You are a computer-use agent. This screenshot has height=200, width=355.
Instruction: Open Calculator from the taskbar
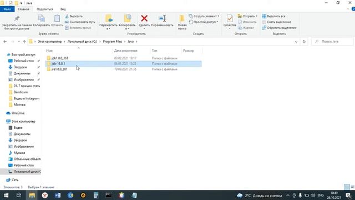point(96,195)
